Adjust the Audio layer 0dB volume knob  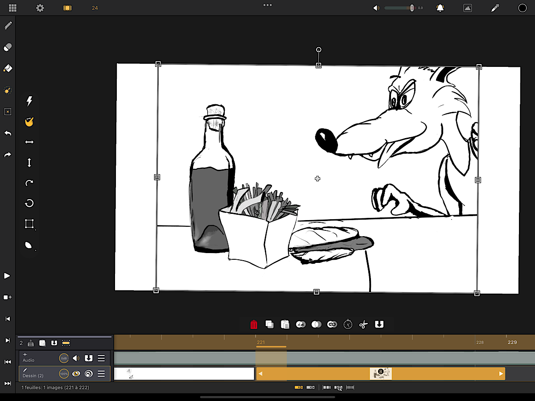pyautogui.click(x=64, y=358)
